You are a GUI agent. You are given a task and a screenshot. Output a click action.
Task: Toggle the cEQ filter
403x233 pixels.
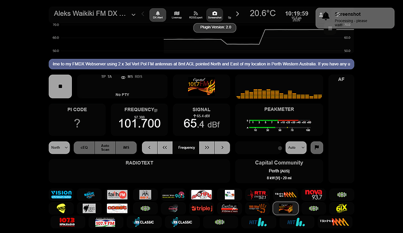click(x=84, y=148)
